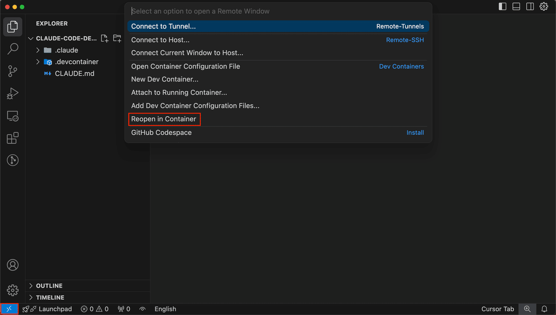Open Launchpad from the status bar

[x=47, y=309]
